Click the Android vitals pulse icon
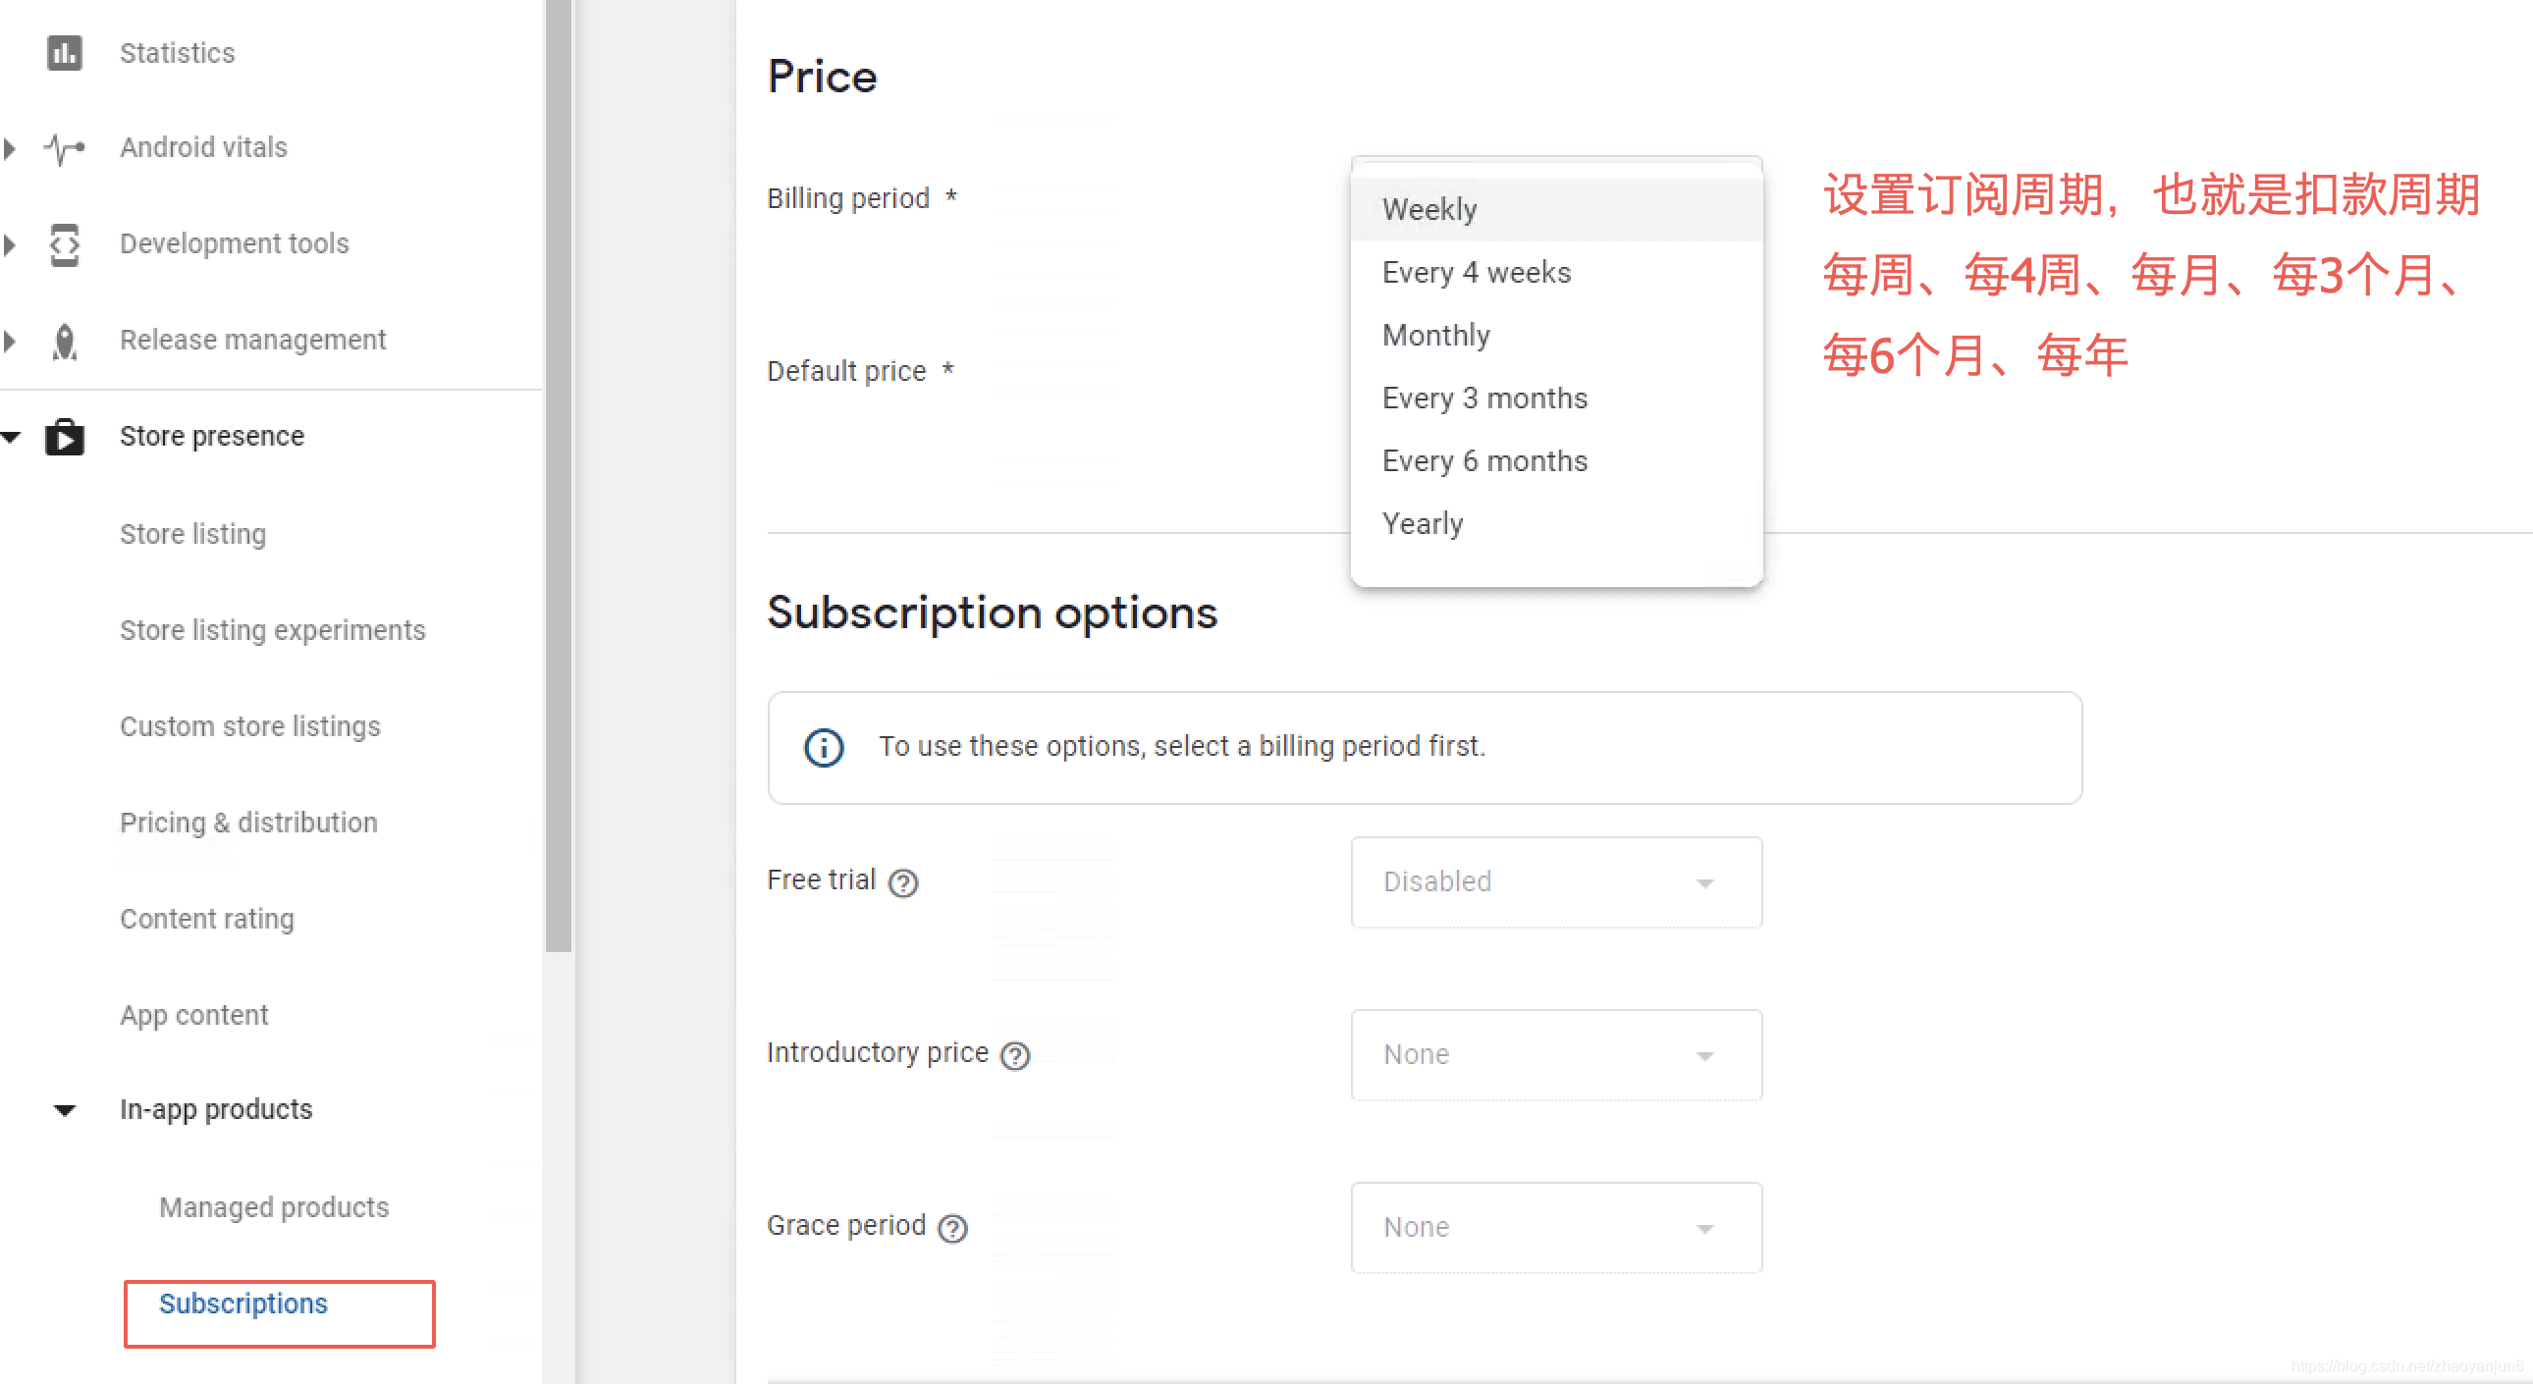The image size is (2533, 1384). point(65,148)
